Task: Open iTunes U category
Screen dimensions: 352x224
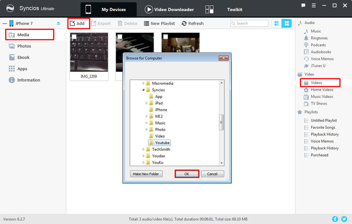Action: [318, 66]
